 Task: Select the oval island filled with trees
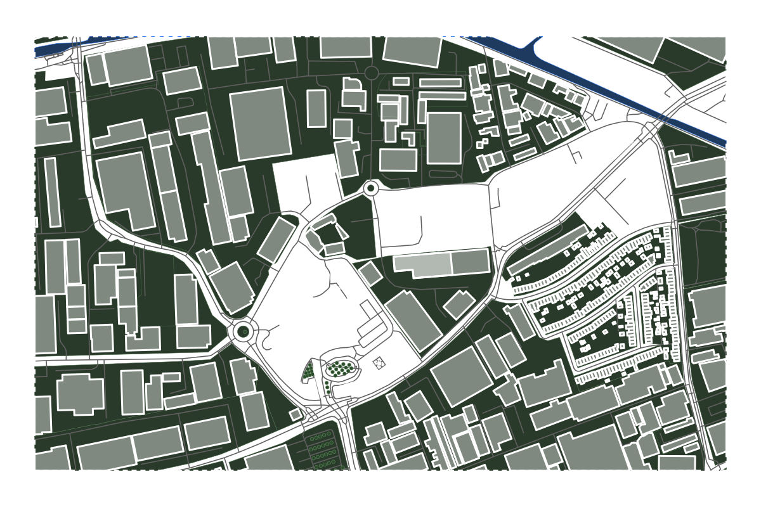(342, 368)
